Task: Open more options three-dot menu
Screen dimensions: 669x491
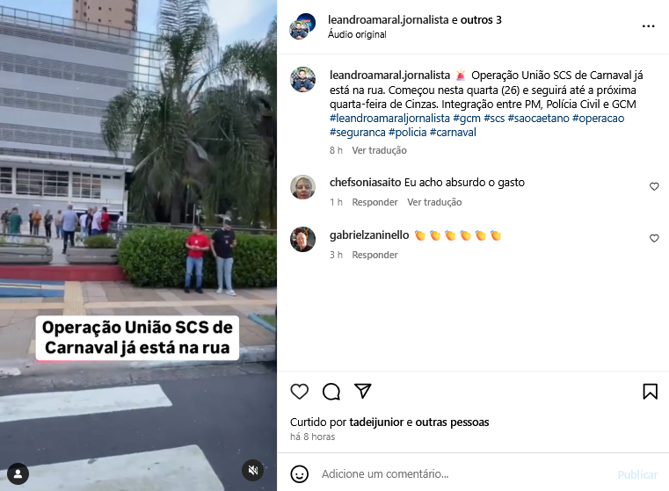Action: tap(648, 26)
